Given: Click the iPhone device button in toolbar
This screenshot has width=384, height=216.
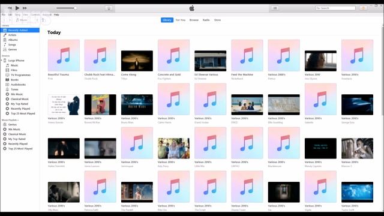Looking at the screenshot, I should [43, 20].
